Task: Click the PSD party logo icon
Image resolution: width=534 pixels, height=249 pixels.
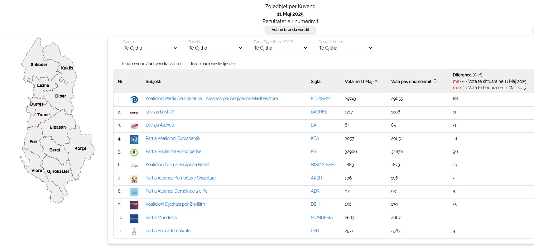Action: pos(134,232)
